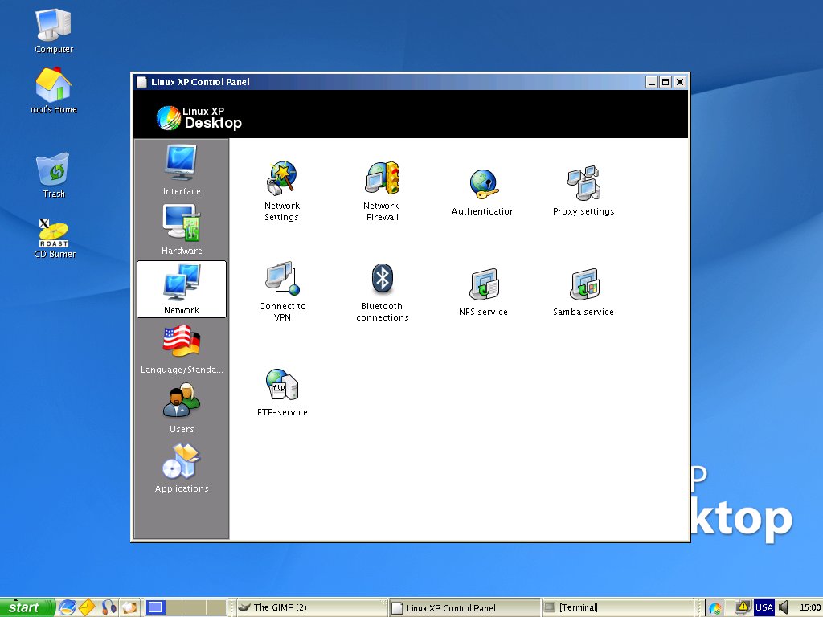Click the volume speaker tray icon
823x617 pixels.
784,607
